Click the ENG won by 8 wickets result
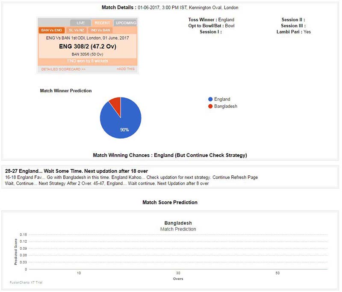 point(87,61)
